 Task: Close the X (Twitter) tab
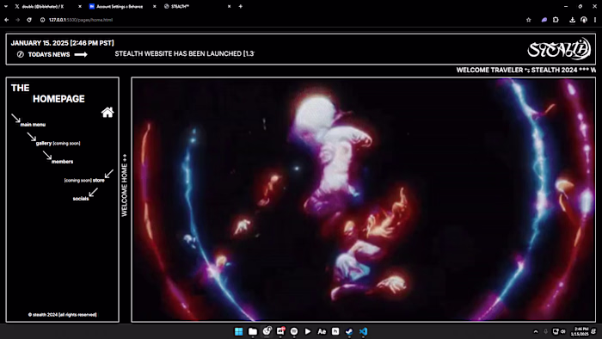click(80, 7)
